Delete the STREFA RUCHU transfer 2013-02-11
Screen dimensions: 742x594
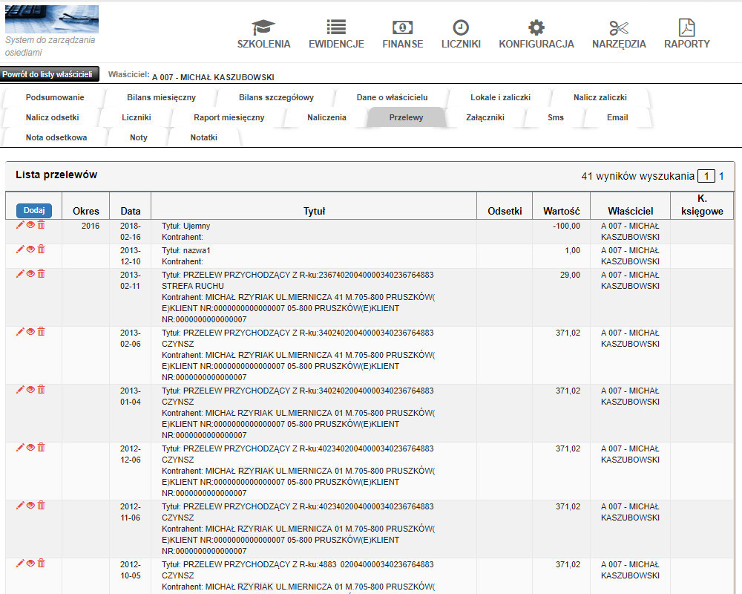(41, 274)
